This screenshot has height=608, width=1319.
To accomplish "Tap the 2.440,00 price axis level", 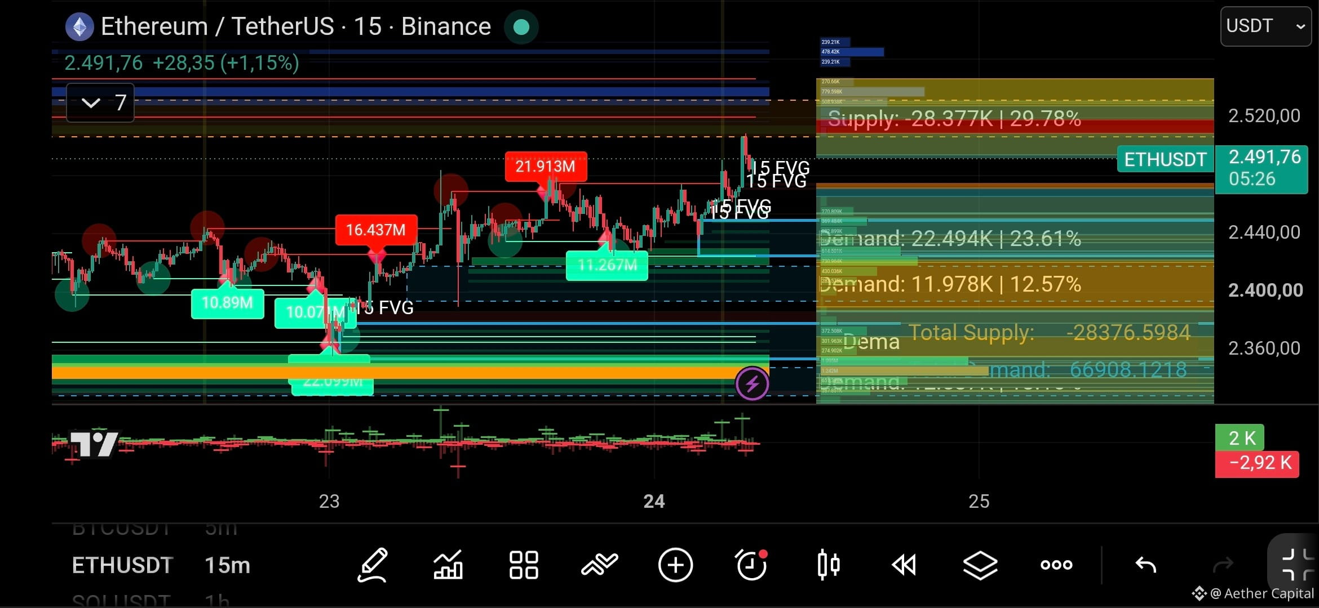I will pyautogui.click(x=1264, y=232).
